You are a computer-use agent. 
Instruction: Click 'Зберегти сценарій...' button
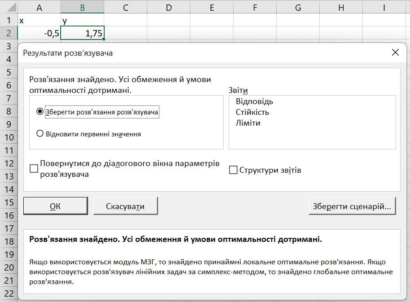click(352, 206)
